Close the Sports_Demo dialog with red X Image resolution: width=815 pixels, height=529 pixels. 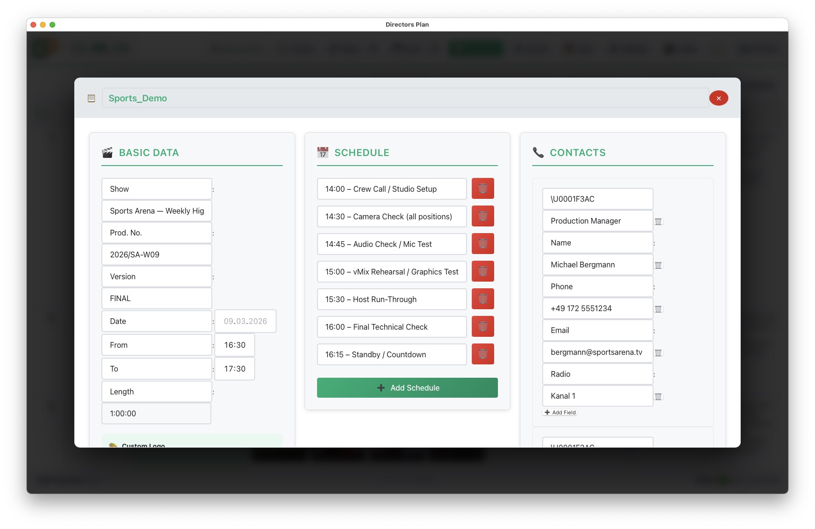coord(718,98)
